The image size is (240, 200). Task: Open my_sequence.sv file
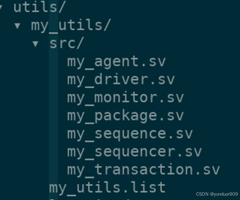(x=130, y=134)
